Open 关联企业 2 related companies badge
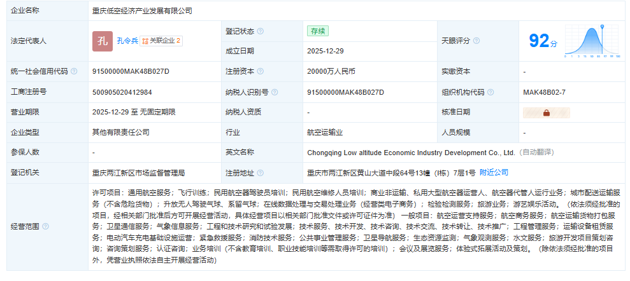630x281 pixels. 161,41
